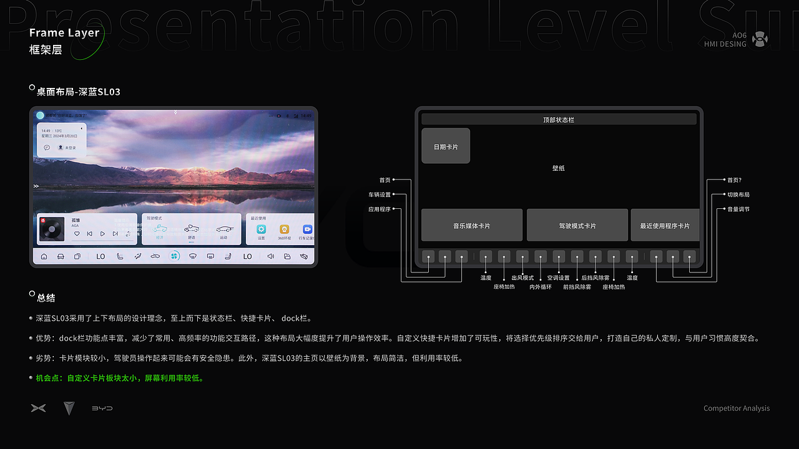Screen dimensions: 799x449
Task: Tap seat heating icon beside airflow mode icon
Action: click(120, 256)
